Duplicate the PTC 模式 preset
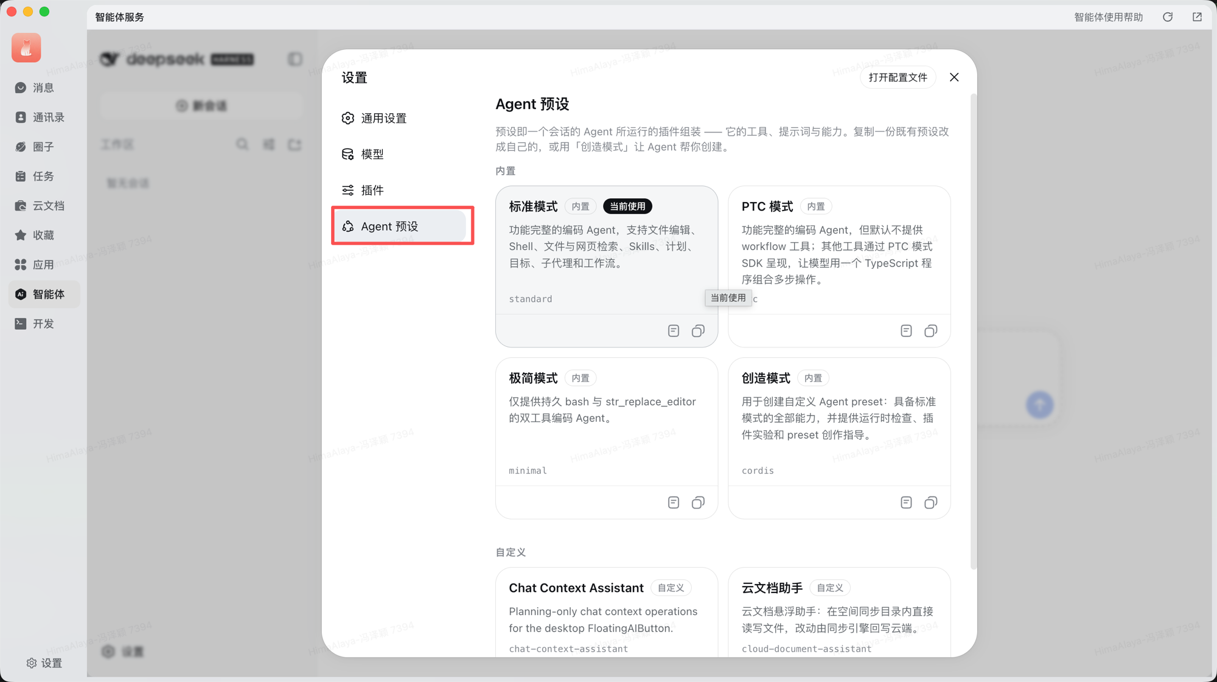 pyautogui.click(x=930, y=331)
